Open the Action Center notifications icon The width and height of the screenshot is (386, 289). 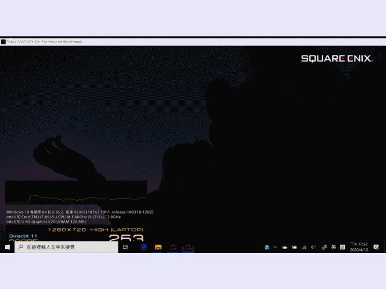pos(376,247)
